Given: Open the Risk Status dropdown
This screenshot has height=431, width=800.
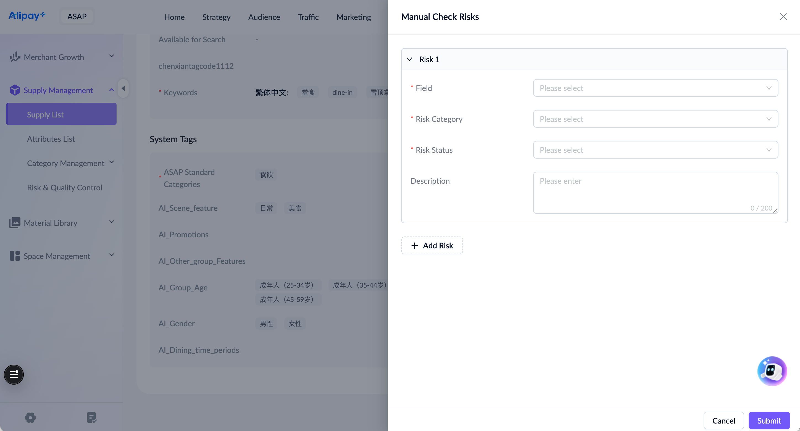Looking at the screenshot, I should [655, 150].
